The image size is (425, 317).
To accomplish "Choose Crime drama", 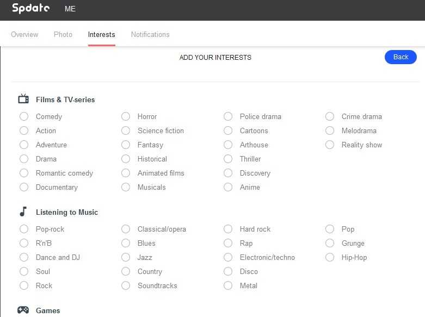I will point(330,116).
